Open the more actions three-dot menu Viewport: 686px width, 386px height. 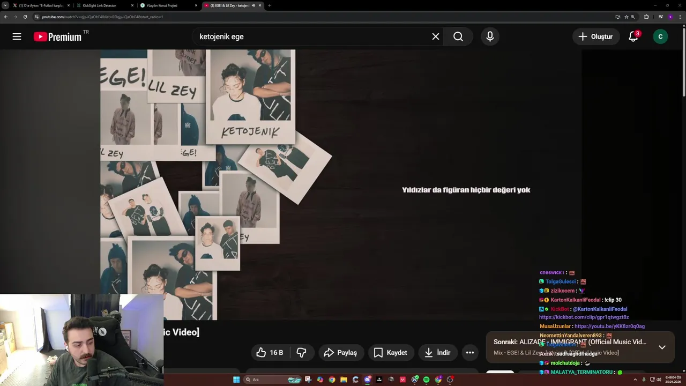click(470, 352)
